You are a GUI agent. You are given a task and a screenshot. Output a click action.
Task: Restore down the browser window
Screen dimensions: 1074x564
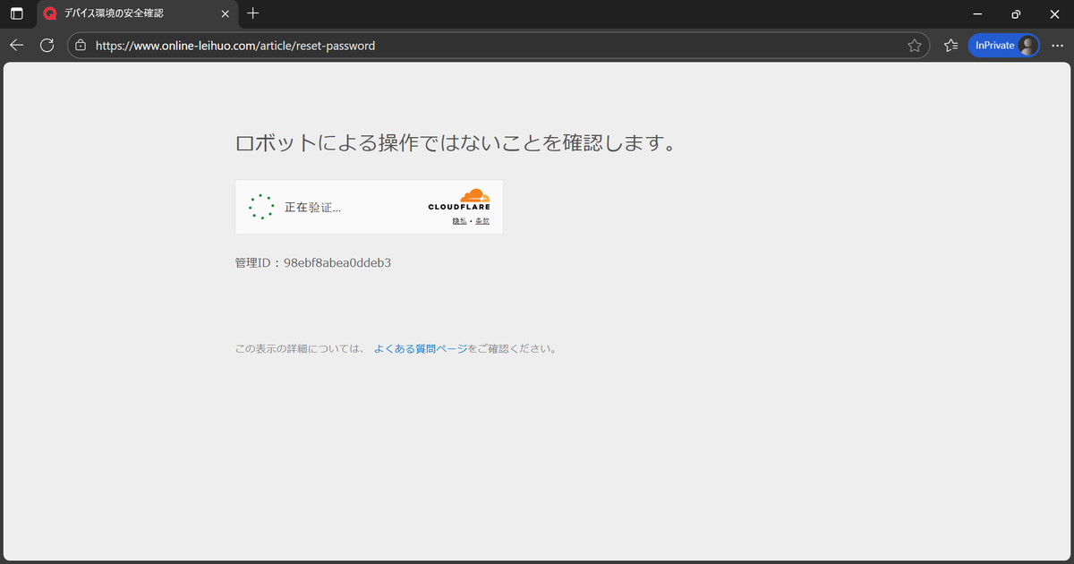pyautogui.click(x=1016, y=13)
